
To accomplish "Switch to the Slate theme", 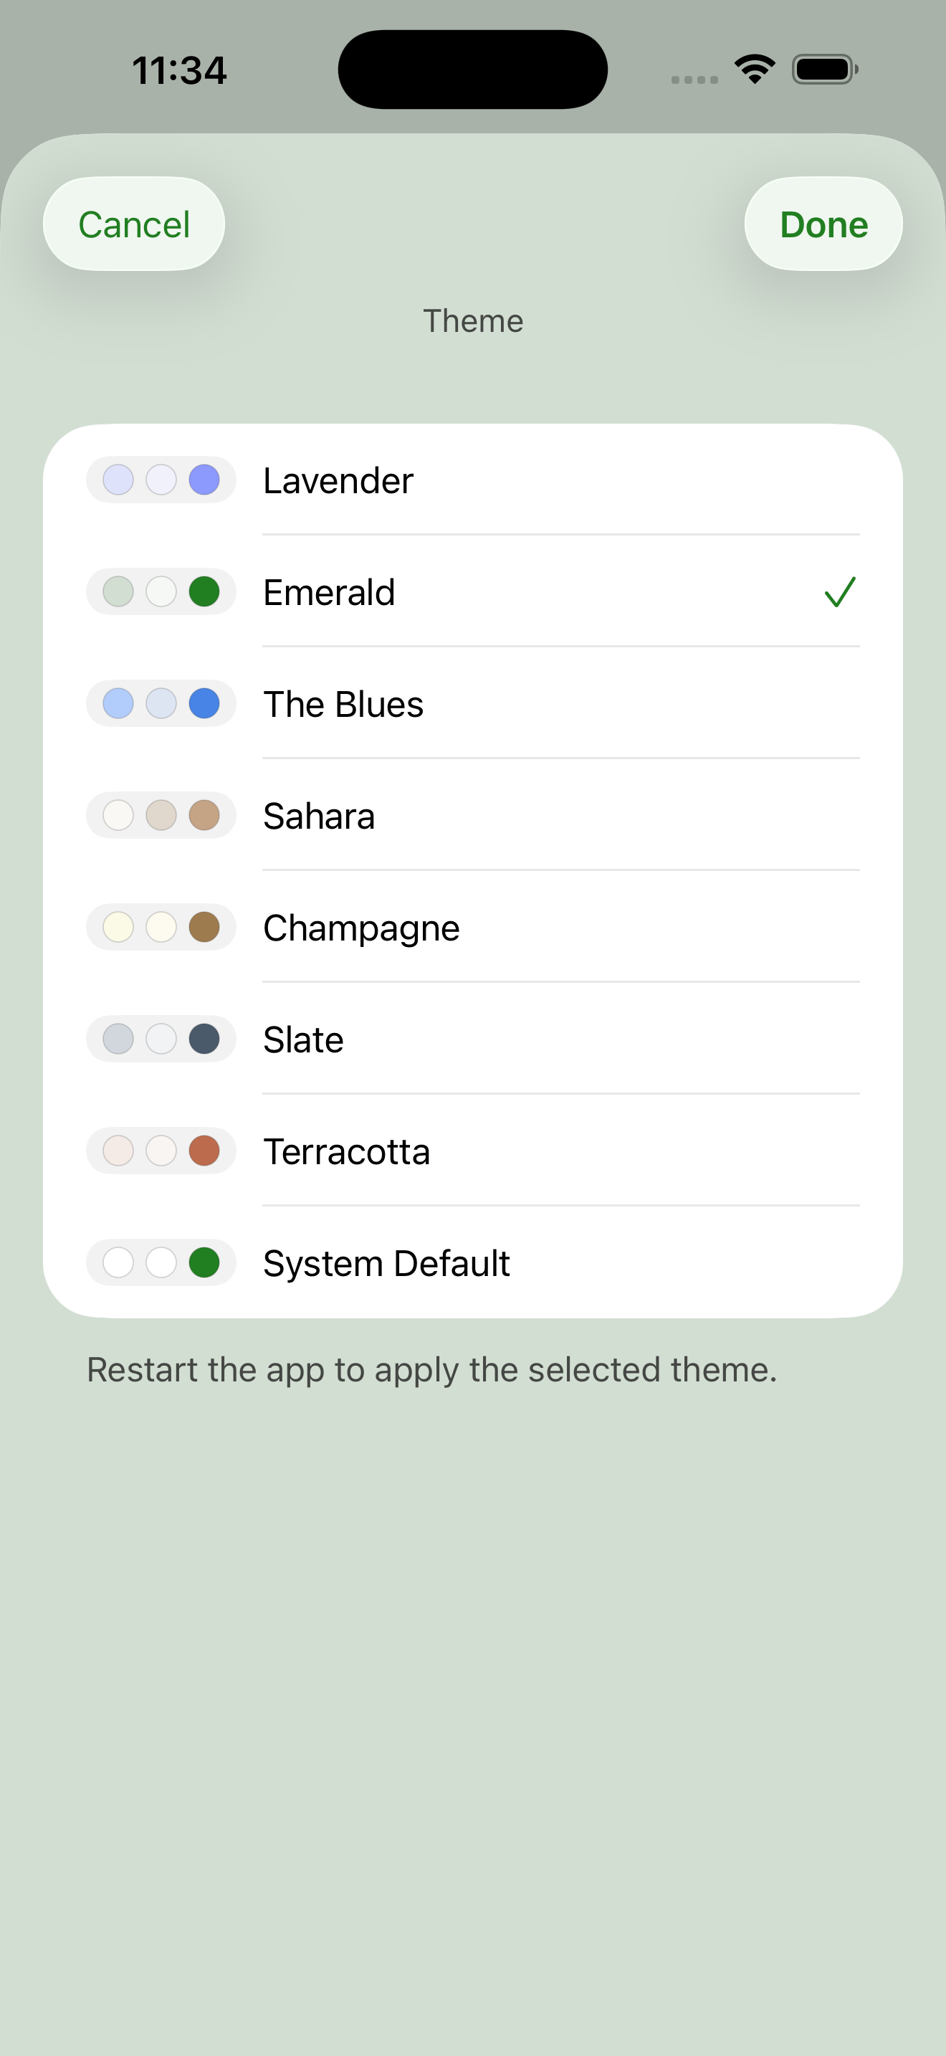I will click(473, 1038).
